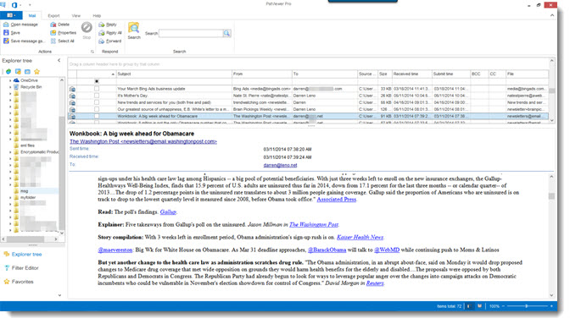This screenshot has width=570, height=324.
Task: Click the Forward icon
Action: [x=102, y=41]
